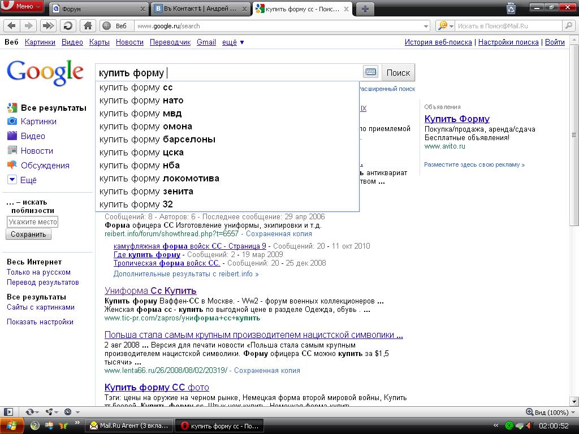The image size is (579, 434).
Task: Click the Войти sign-in link
Action: click(555, 42)
